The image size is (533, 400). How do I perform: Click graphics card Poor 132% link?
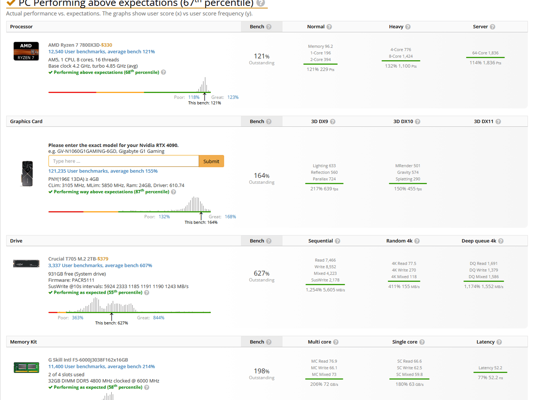tap(164, 217)
